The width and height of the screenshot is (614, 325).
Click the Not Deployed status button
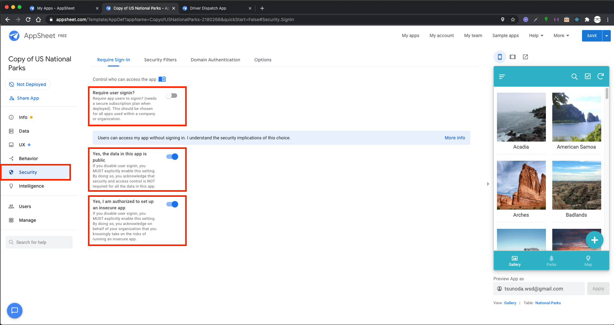28,84
